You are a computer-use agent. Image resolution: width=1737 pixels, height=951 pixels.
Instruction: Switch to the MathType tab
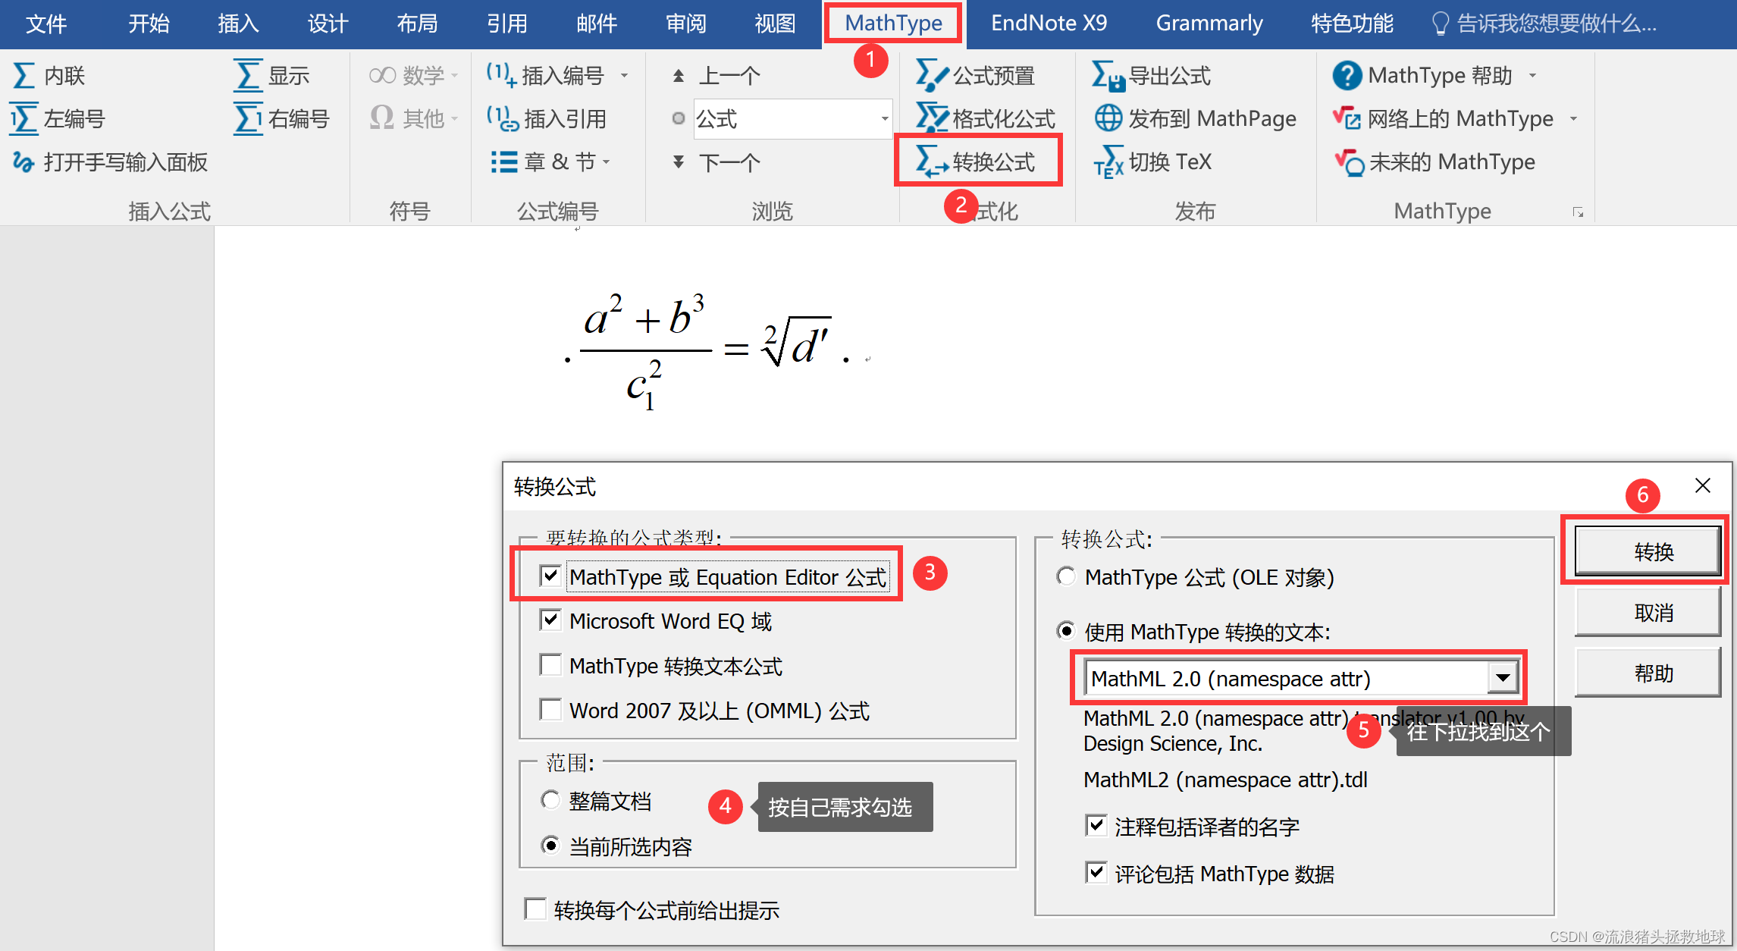pos(893,24)
